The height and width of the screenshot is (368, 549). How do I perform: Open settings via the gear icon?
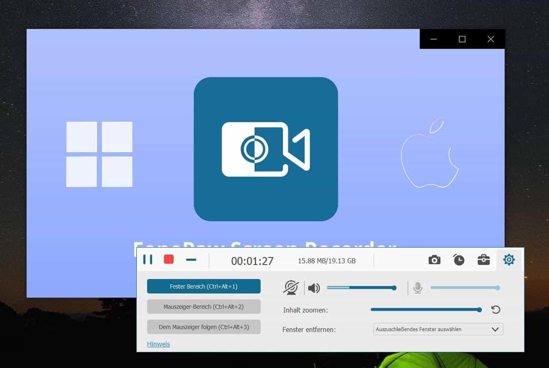[509, 259]
